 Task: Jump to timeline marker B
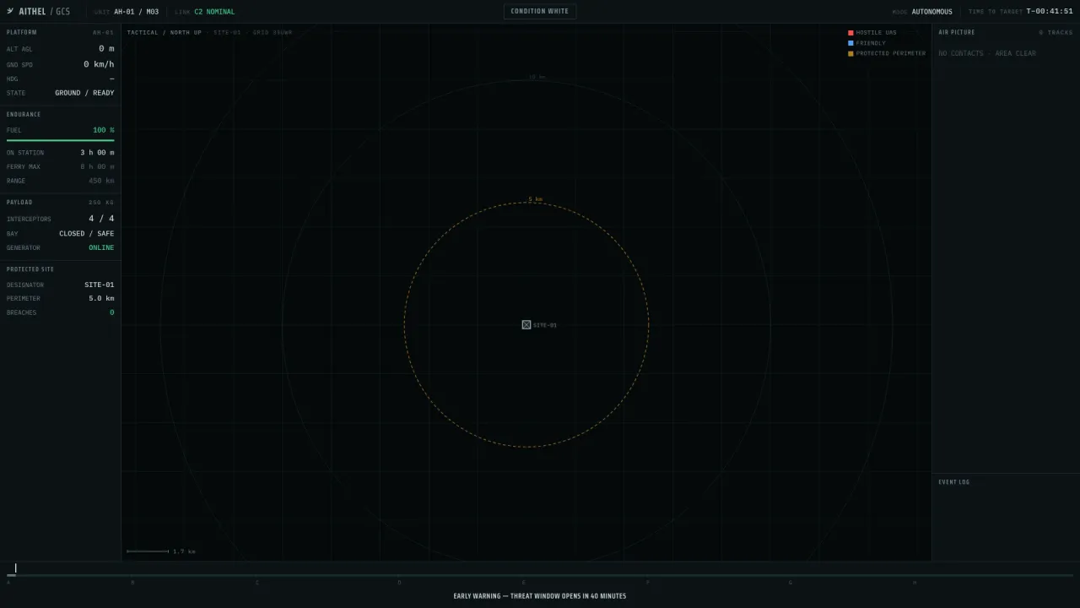[x=132, y=582]
